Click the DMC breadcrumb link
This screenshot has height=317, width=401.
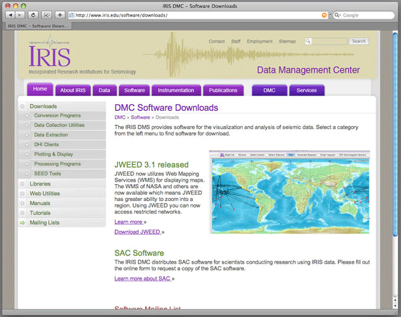120,117
